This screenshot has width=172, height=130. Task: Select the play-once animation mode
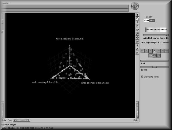click(150, 55)
